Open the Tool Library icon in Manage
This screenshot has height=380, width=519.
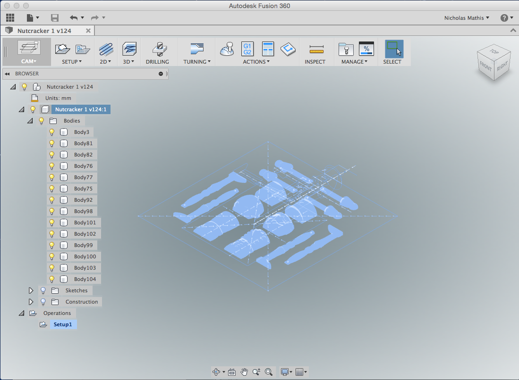(346, 49)
